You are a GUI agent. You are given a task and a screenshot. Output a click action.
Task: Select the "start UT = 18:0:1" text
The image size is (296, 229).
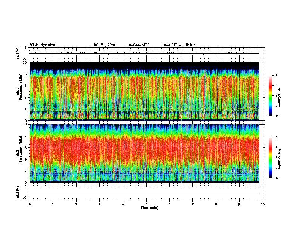(181, 45)
